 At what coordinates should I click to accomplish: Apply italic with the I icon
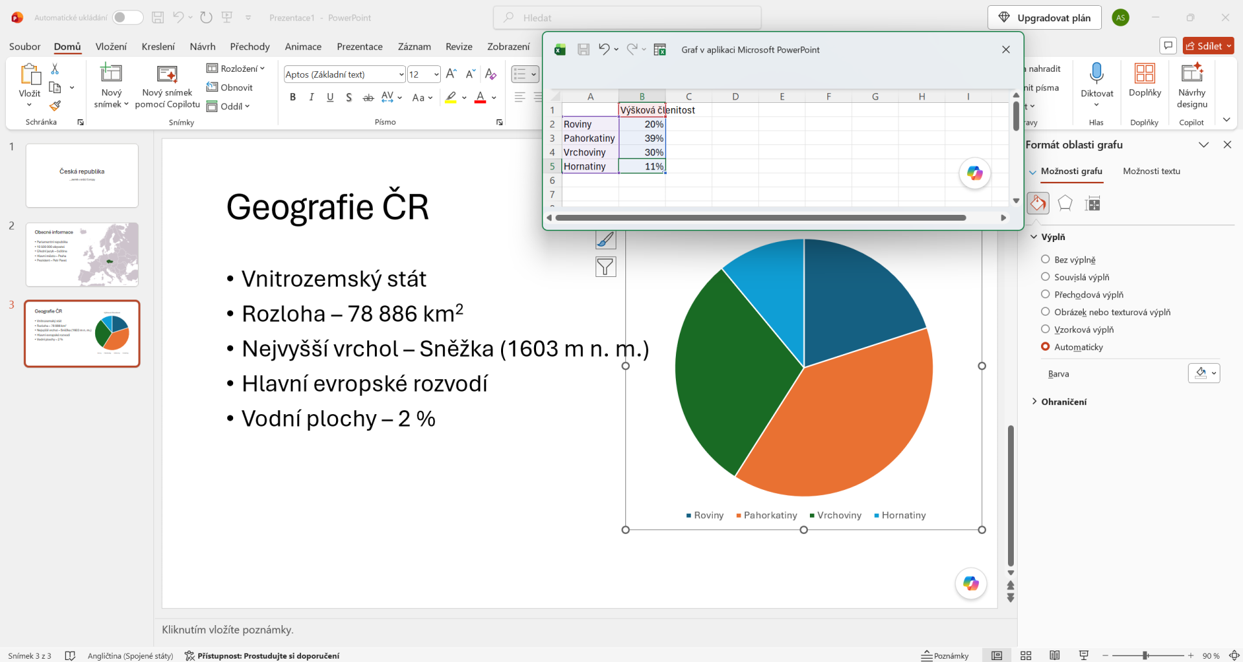311,97
